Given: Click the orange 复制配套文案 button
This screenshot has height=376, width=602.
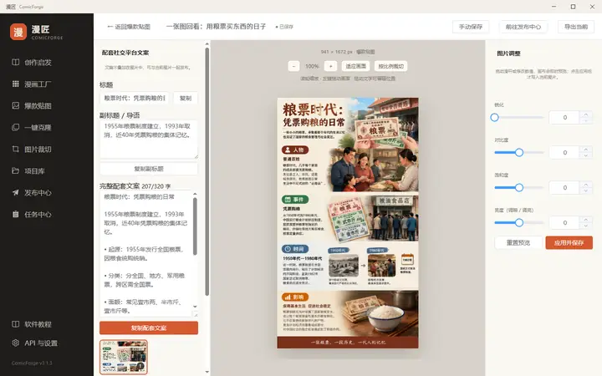Looking at the screenshot, I should (149, 328).
